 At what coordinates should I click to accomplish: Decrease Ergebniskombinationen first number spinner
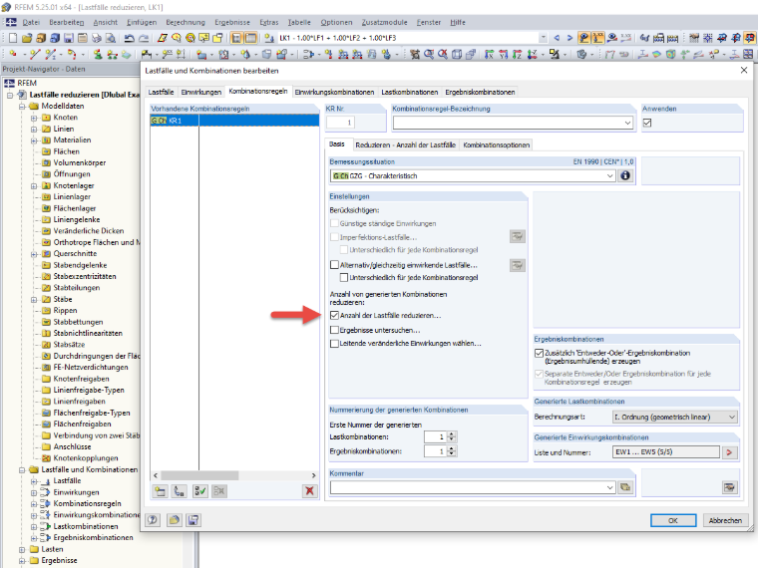point(452,454)
